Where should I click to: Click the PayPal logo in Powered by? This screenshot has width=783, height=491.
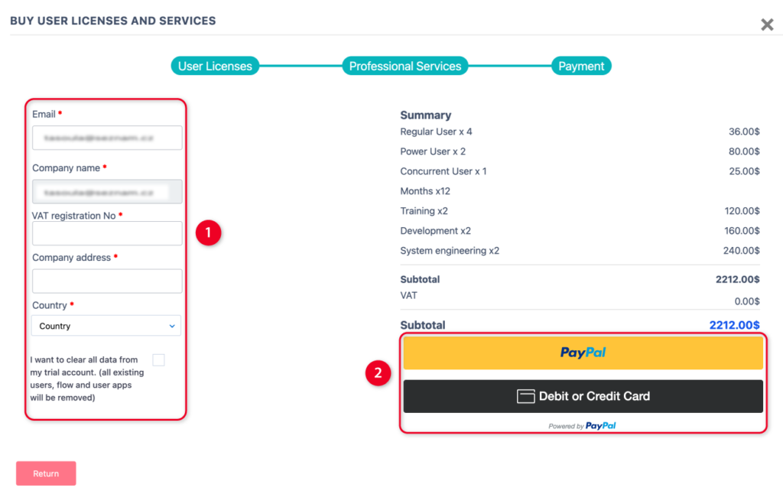pos(601,426)
